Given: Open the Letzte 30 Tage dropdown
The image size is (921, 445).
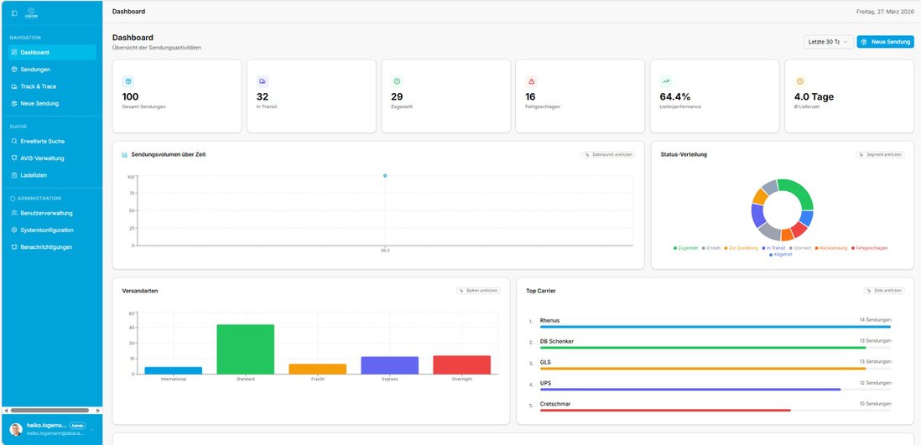Looking at the screenshot, I should [828, 42].
